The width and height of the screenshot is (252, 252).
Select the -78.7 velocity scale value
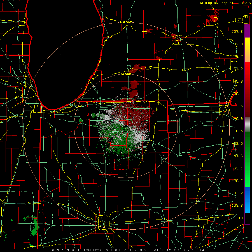(237, 181)
